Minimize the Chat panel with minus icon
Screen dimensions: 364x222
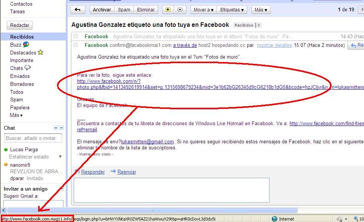pyautogui.click(x=62, y=128)
